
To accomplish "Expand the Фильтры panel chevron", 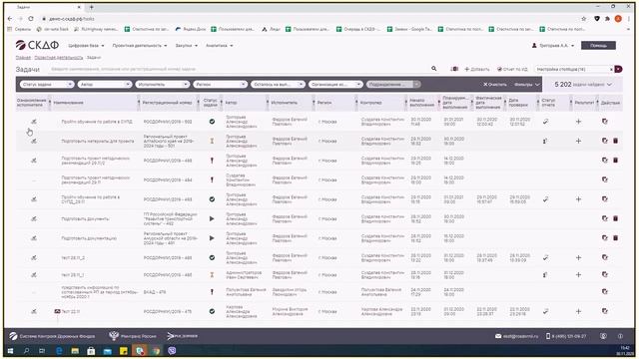I will coord(537,85).
